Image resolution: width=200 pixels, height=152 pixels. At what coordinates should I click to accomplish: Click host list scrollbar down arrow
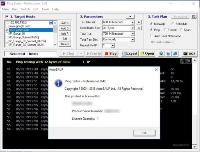tap(55, 45)
